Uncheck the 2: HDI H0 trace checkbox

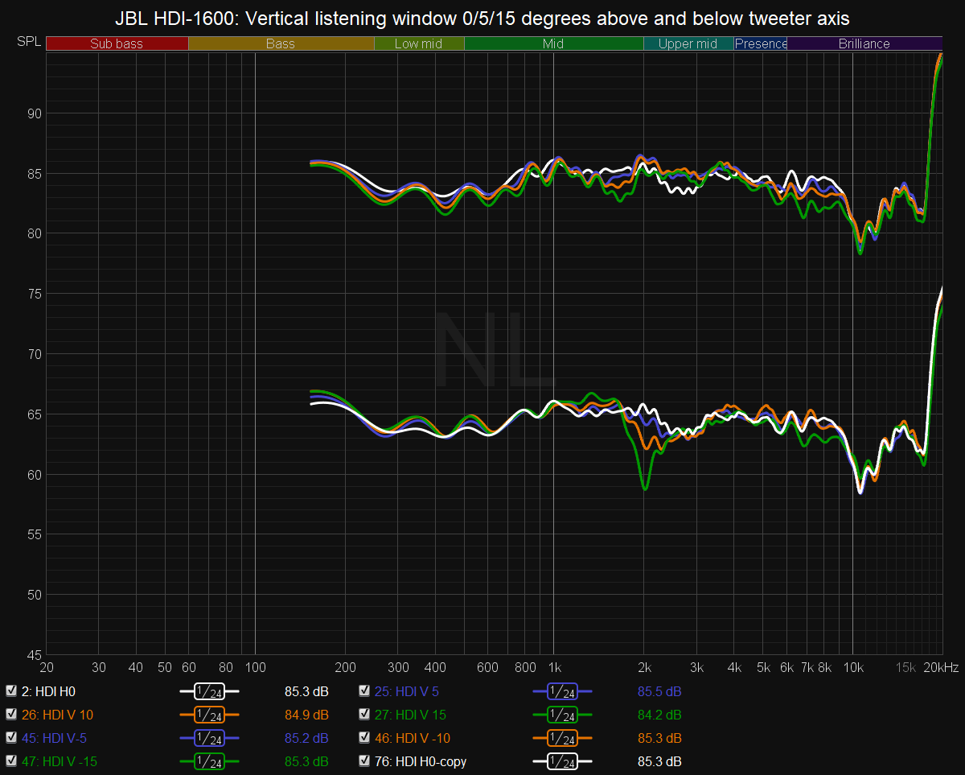[11, 690]
